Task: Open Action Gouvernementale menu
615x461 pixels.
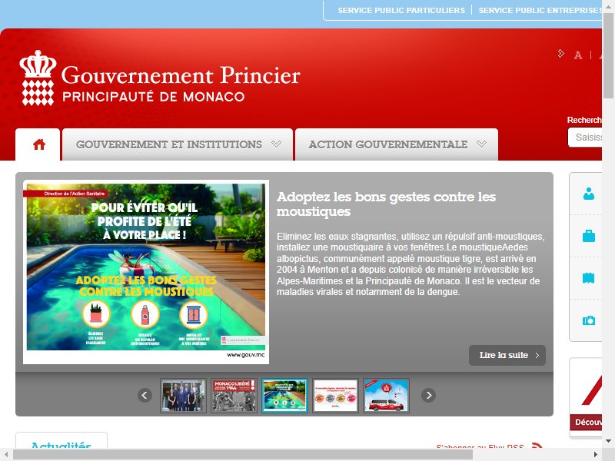Action: (397, 144)
